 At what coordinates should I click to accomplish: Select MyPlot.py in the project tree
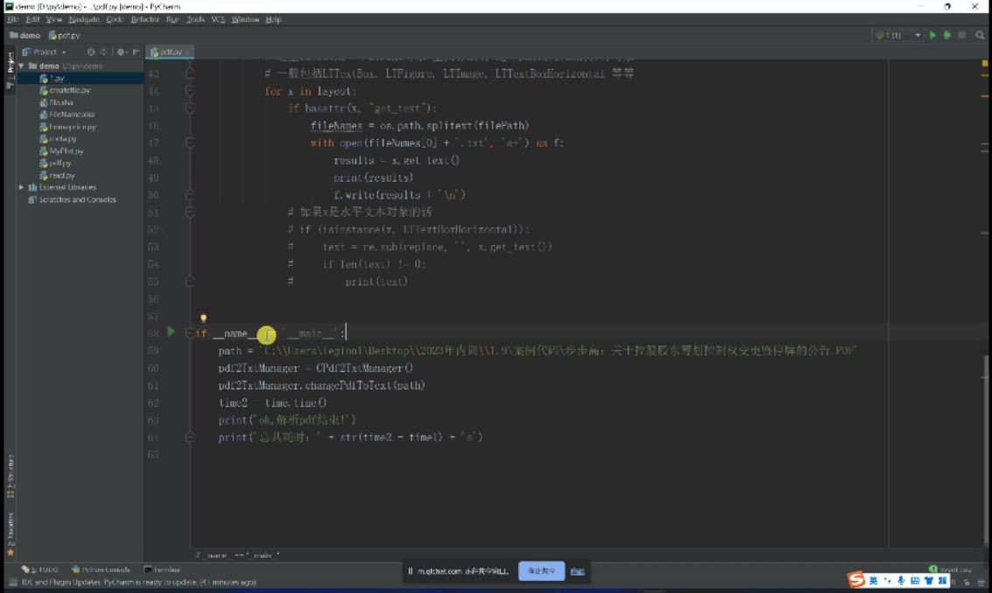[x=66, y=151]
